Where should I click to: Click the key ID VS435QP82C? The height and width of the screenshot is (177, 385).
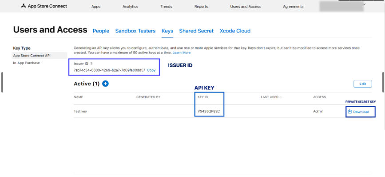[209, 111]
